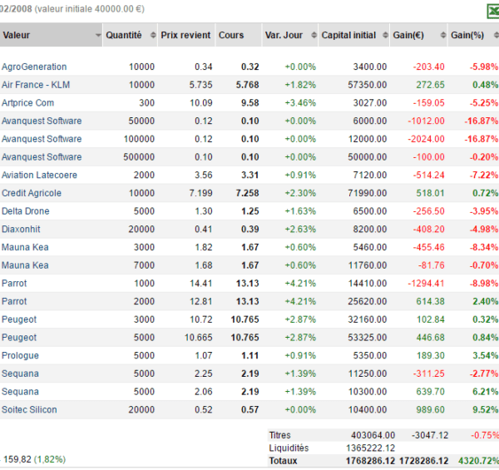Toggle sort arrows on Gain(%) column
The image size is (499, 470).
tap(496, 35)
